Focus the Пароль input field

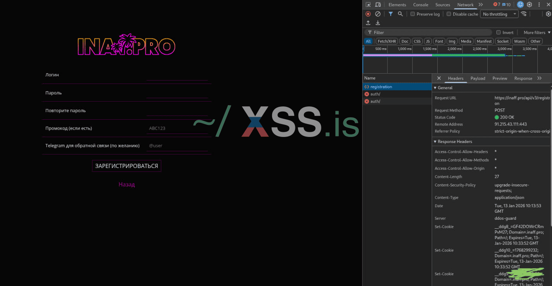coord(177,93)
